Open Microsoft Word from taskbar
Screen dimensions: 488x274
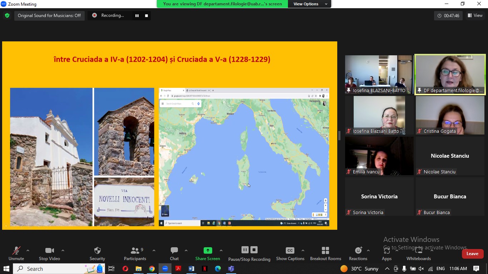191,269
